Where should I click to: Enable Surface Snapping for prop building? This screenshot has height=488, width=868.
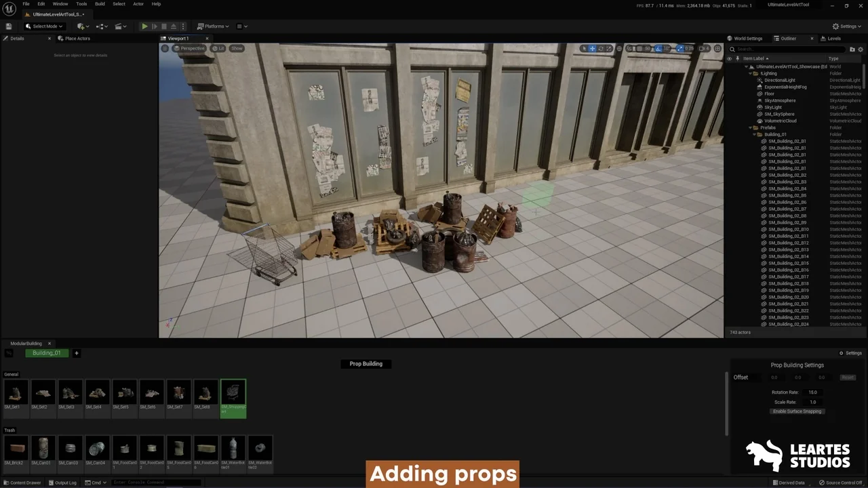point(797,411)
